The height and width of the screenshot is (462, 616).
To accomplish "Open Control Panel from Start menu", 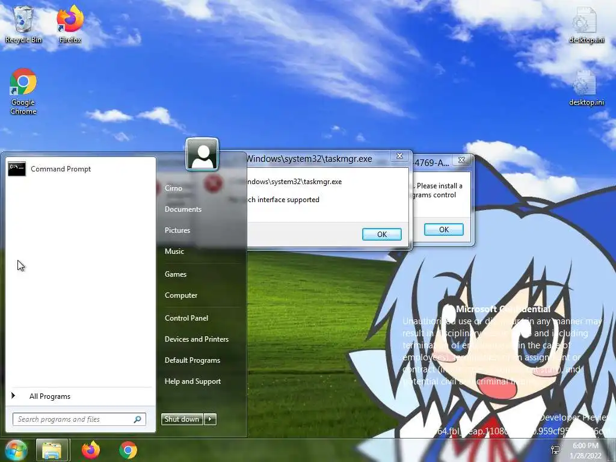I will (x=186, y=318).
